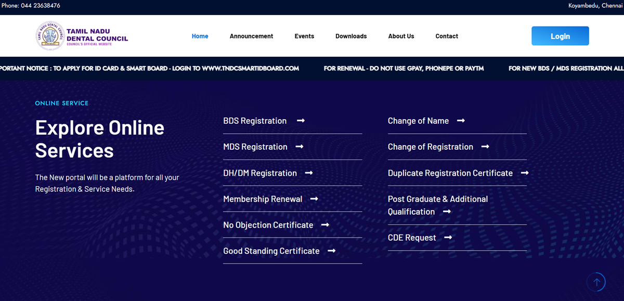Screen dimensions: 624x301
Task: Click arrow icon next to CDE Request
Action: (x=448, y=238)
